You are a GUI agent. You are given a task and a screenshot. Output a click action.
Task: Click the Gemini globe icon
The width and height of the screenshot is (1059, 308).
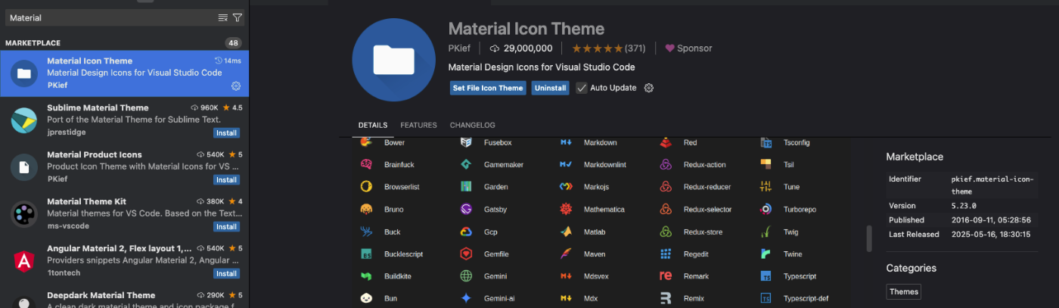(466, 276)
